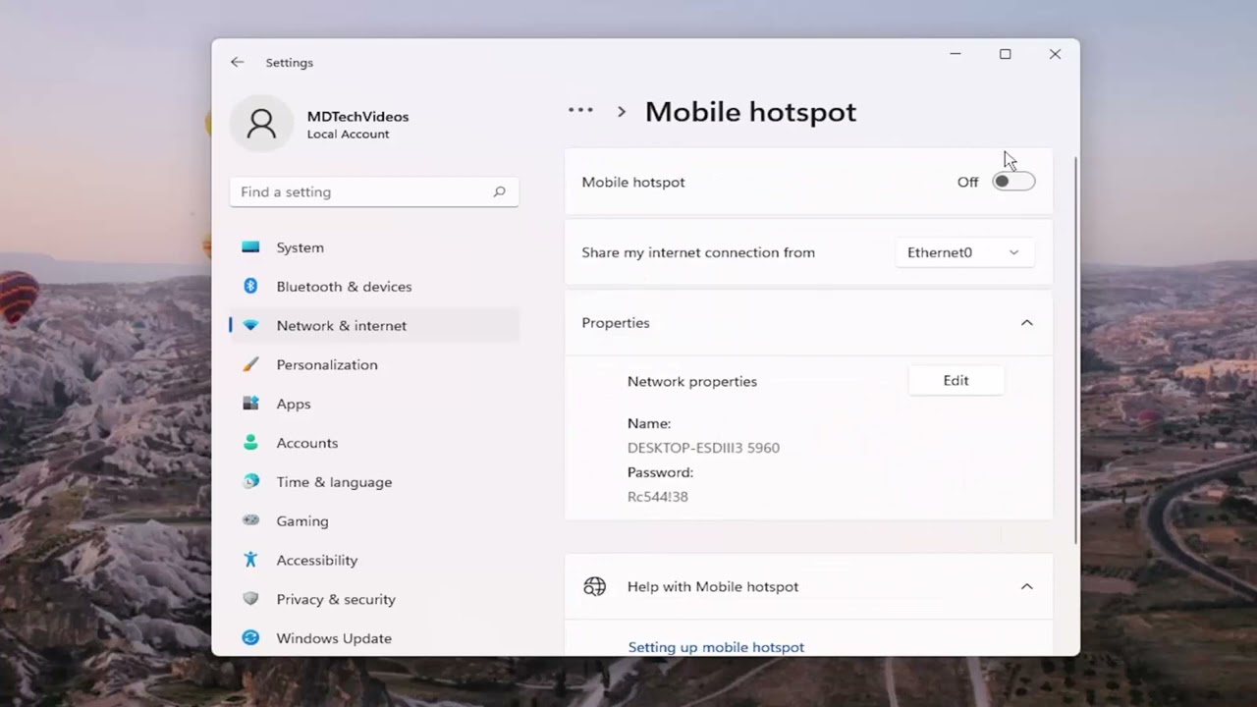Go to Privacy & security label
Image resolution: width=1257 pixels, height=707 pixels.
point(336,599)
